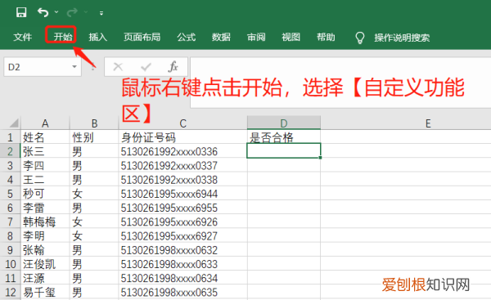Click cell with name 王二
This screenshot has width=491, height=300.
click(45, 180)
